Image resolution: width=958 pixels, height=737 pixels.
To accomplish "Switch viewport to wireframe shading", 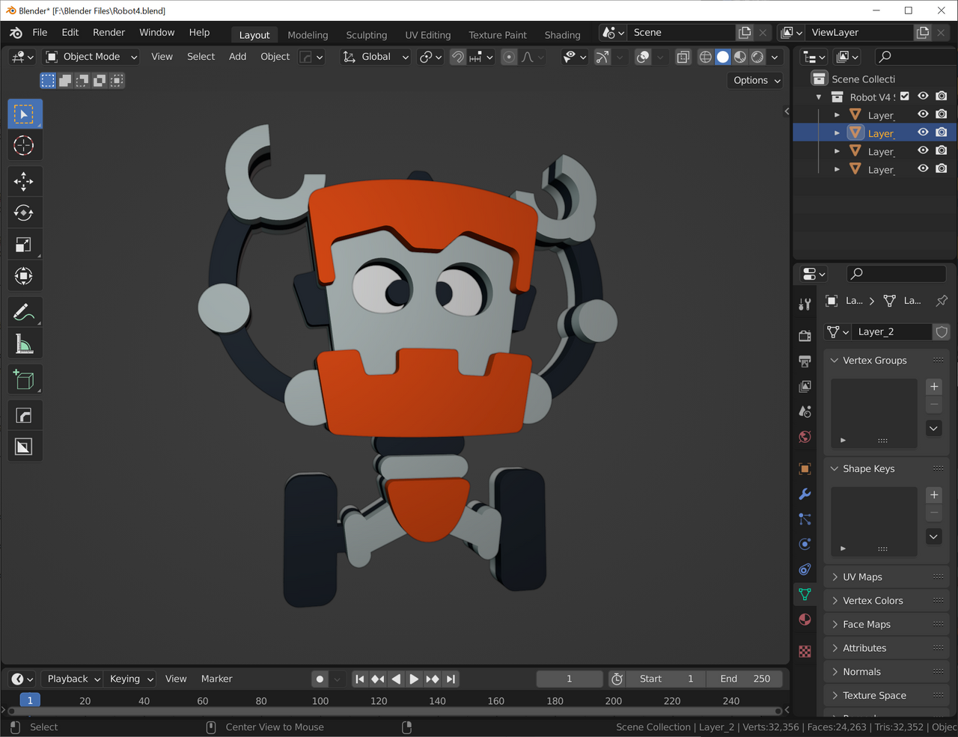I will pos(705,57).
